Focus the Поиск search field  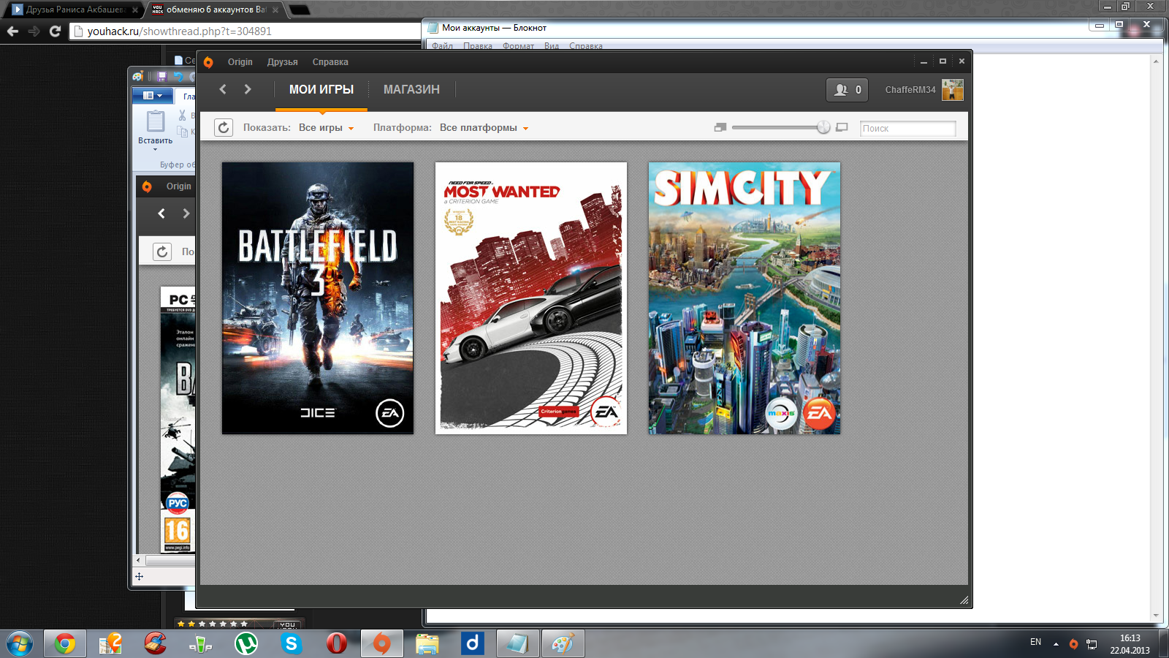907,128
